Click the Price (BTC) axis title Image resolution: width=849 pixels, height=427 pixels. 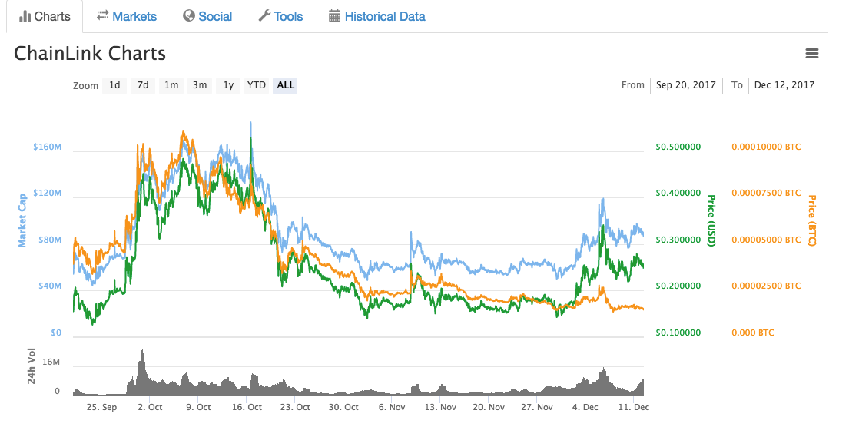pos(811,220)
